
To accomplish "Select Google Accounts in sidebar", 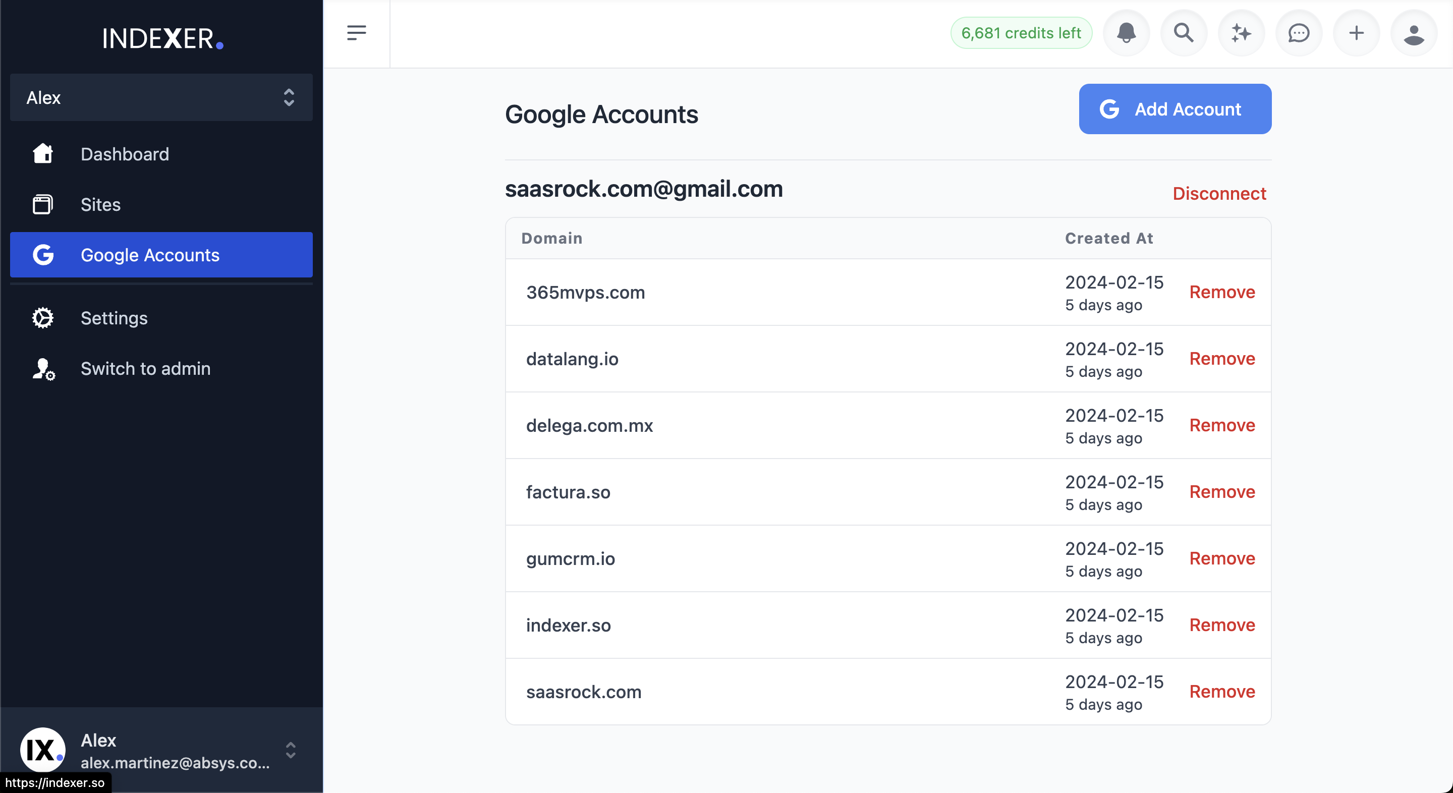I will coord(161,255).
